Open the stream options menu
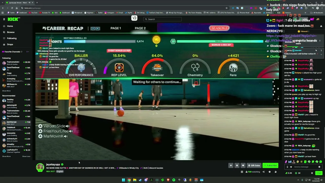The image size is (325, 183). point(275,172)
